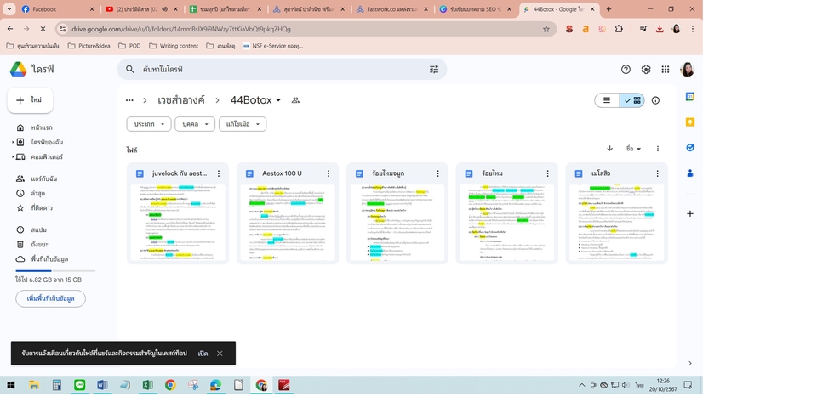The width and height of the screenshot is (817, 408).
Task: Open more actions for ร้อยไหม file
Action: [547, 173]
